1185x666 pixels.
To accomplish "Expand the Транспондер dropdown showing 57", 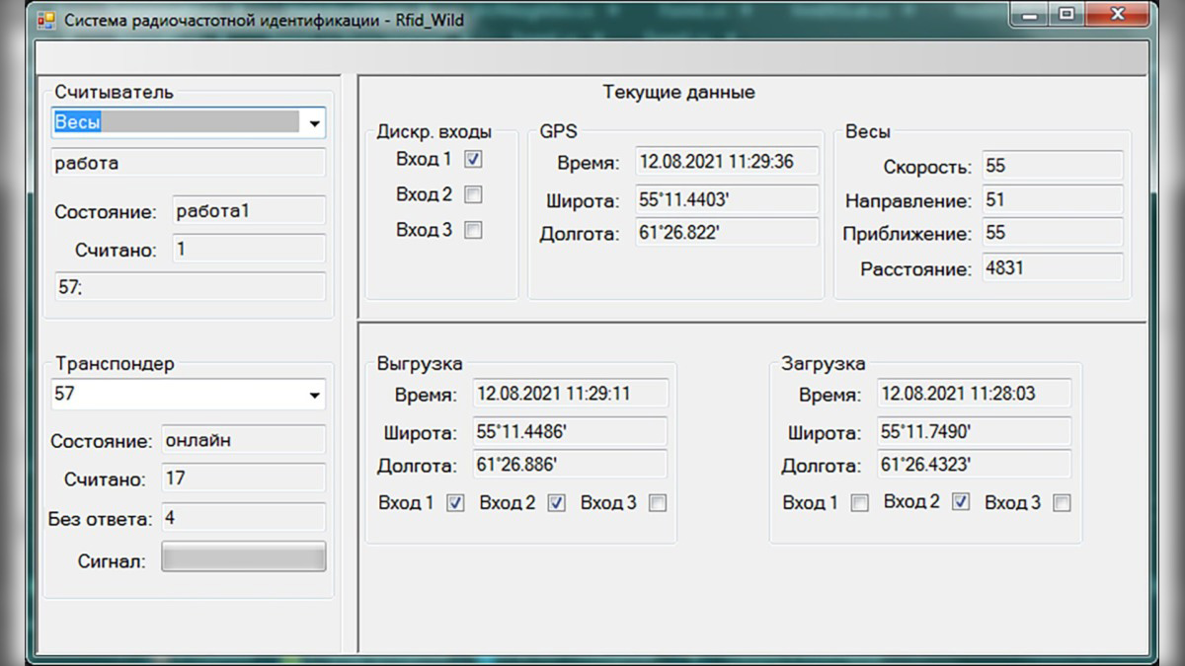I will [314, 395].
